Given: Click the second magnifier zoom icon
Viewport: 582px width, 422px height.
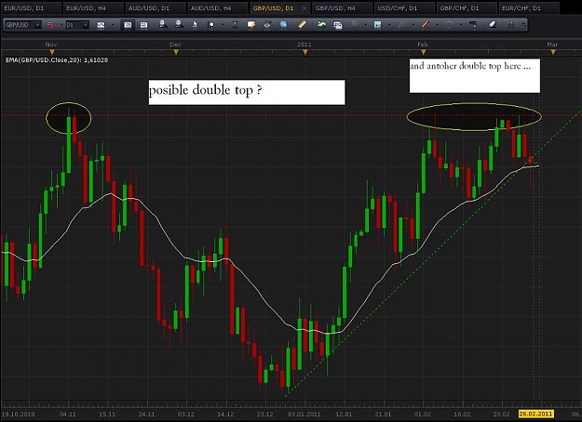Looking at the screenshot, I should [179, 24].
